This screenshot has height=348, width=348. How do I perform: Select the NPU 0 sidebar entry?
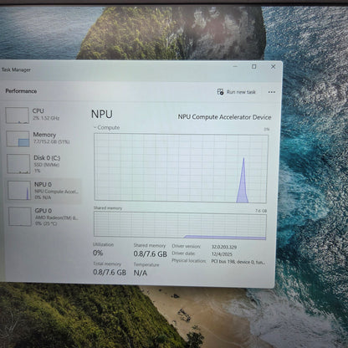[43, 191]
